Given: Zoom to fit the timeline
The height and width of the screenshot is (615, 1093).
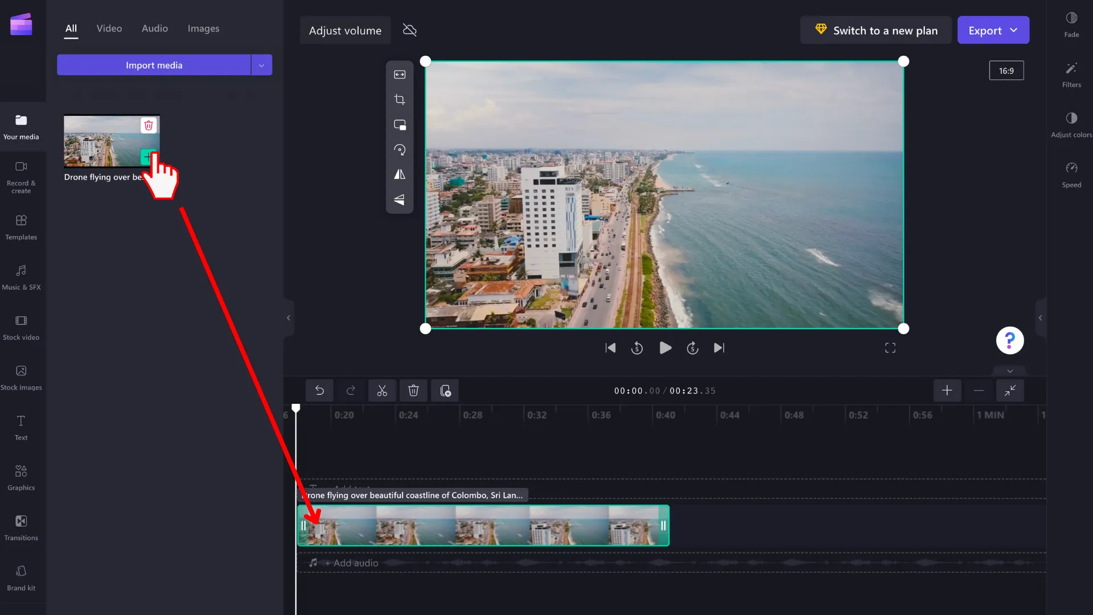Looking at the screenshot, I should click(1010, 391).
